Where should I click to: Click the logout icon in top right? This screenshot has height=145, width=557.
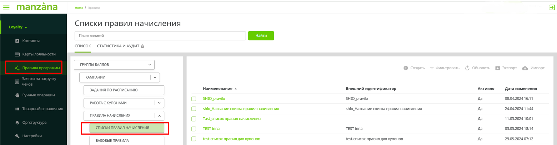click(x=552, y=7)
